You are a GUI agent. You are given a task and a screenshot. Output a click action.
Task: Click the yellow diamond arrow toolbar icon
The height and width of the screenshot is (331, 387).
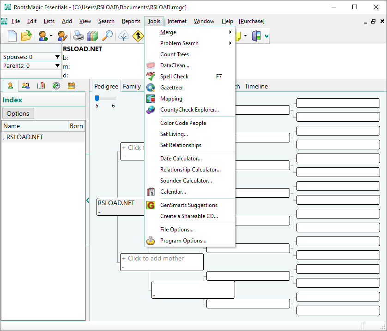pos(138,36)
